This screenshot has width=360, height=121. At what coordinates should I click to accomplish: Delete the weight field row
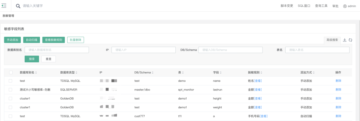point(338,107)
